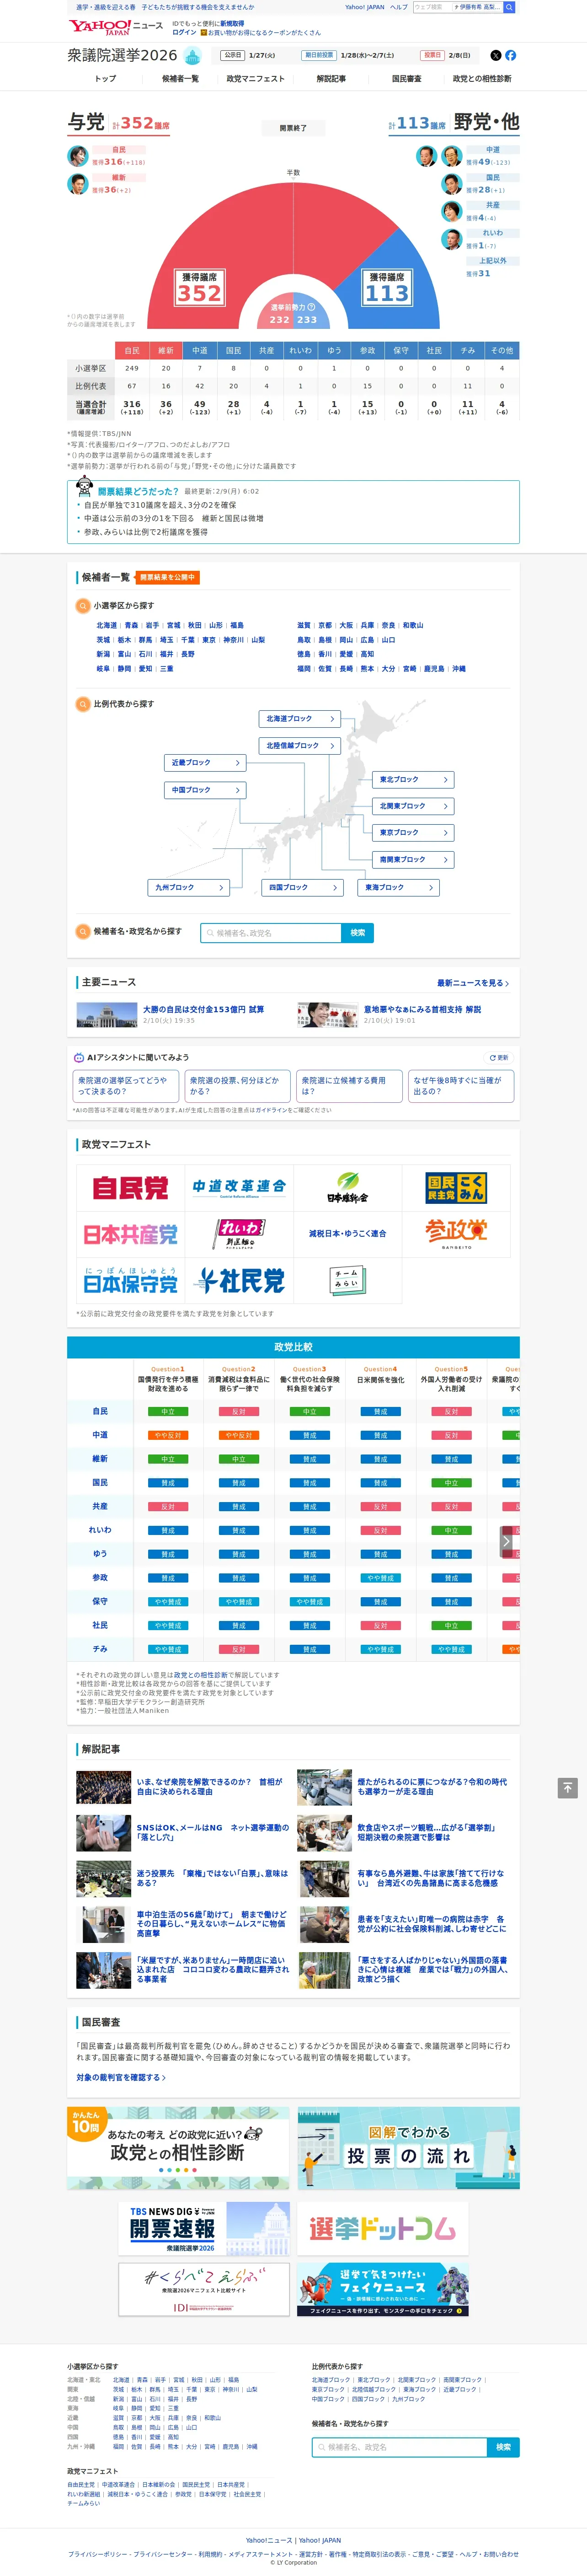Switch to the トップ tab
Screen dimensions: 587x2576
pos(105,79)
